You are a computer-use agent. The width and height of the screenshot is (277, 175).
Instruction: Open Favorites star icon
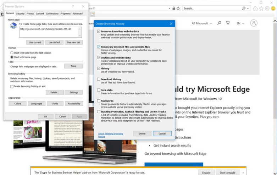click(x=261, y=9)
